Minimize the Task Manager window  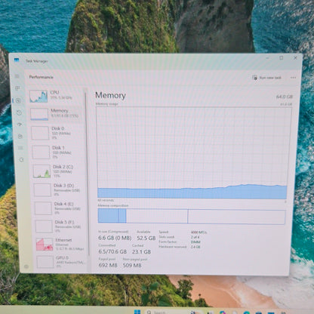(x=267, y=58)
